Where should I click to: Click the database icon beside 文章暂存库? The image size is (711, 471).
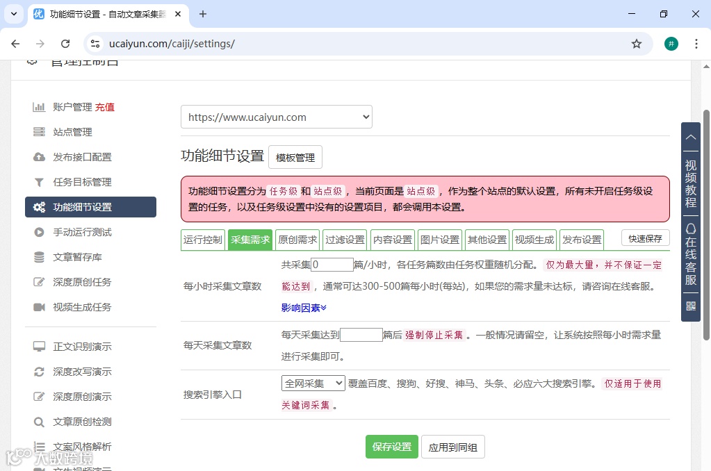39,257
